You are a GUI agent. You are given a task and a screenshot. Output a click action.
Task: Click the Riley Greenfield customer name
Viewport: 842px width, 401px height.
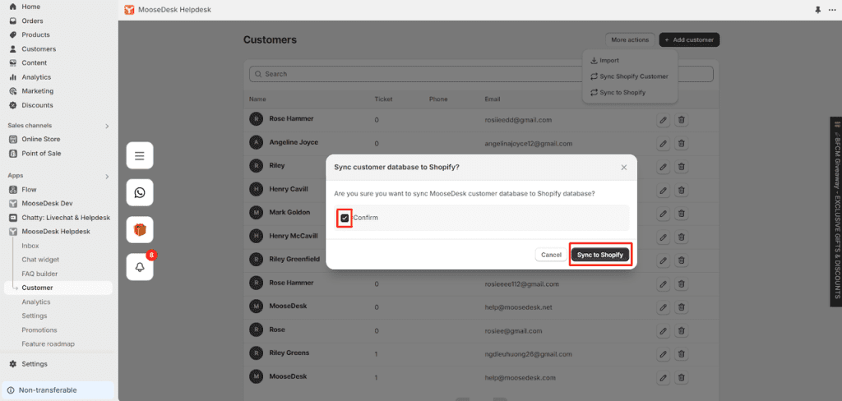click(x=294, y=260)
